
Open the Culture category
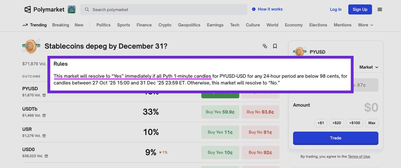tap(253, 25)
